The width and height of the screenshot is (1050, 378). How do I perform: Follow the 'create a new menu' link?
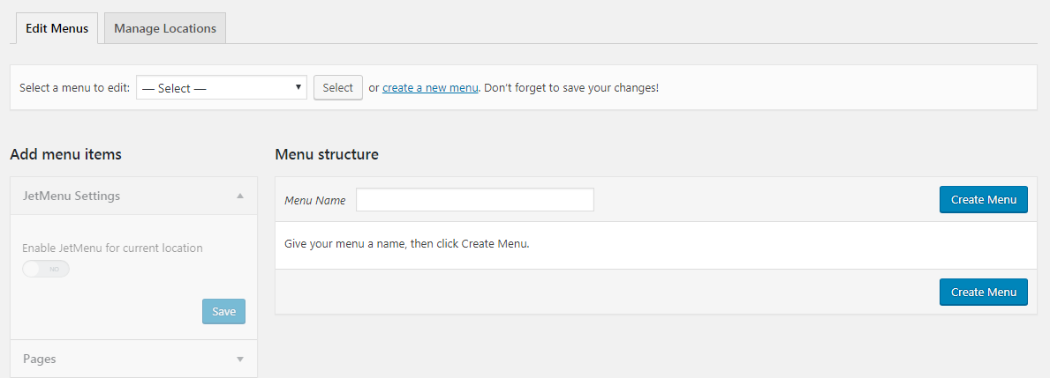[430, 88]
